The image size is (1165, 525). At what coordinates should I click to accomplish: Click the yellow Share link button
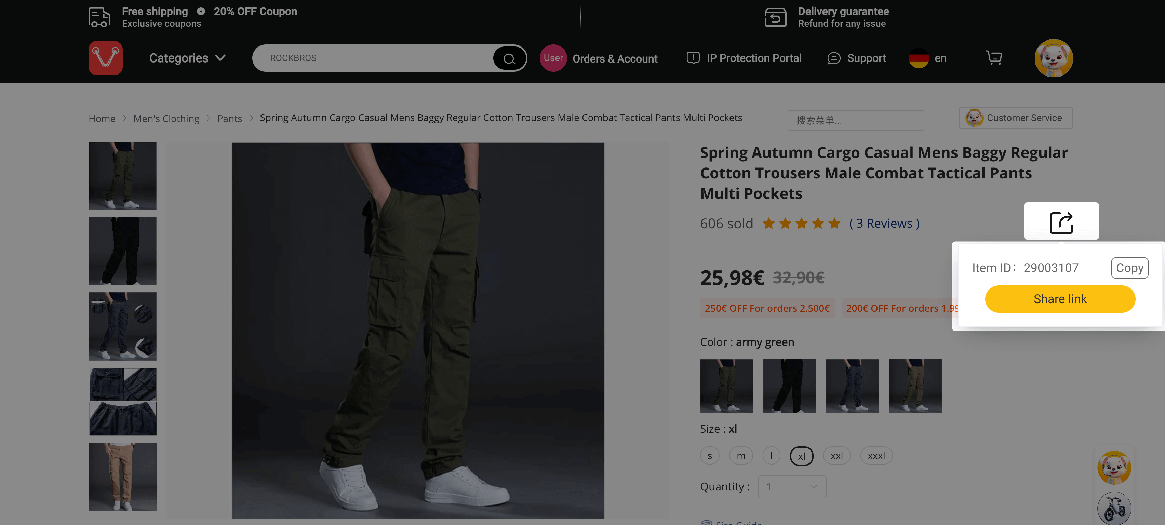(x=1060, y=299)
